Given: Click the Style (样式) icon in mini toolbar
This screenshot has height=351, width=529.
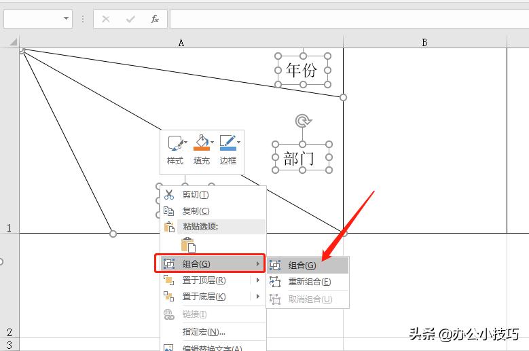Looking at the screenshot, I should click(x=175, y=143).
